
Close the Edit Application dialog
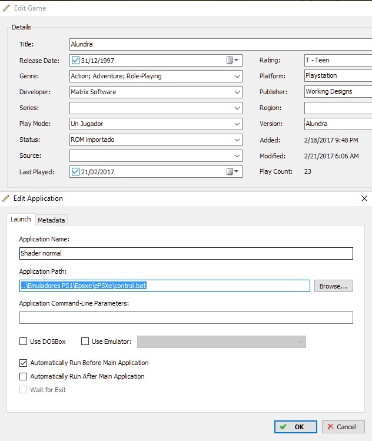coord(364,198)
